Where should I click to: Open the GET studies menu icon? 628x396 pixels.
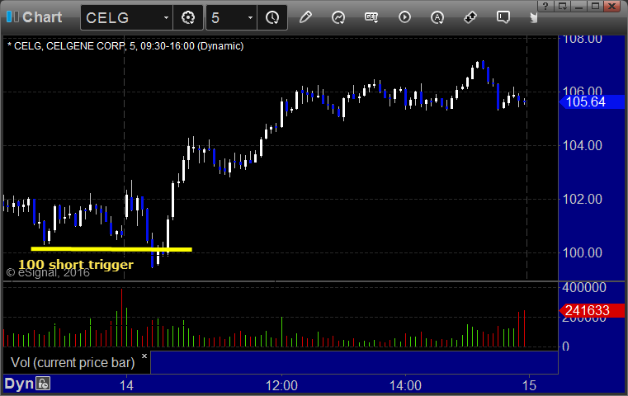tap(371, 17)
